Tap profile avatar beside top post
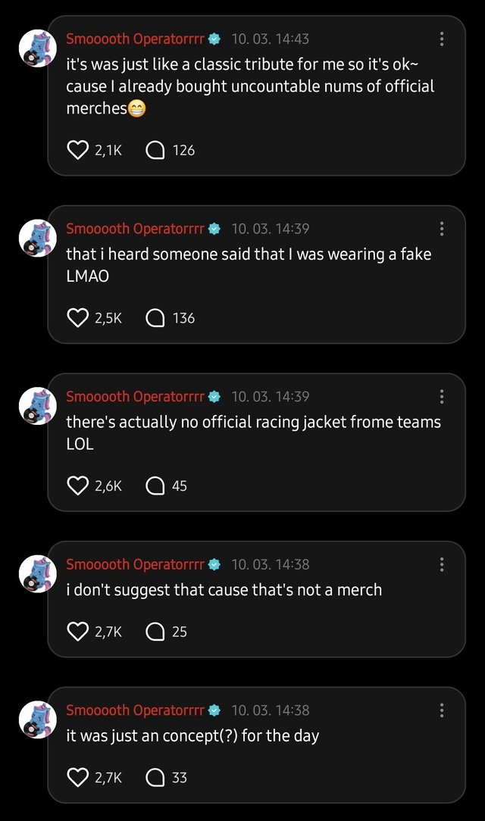 click(37, 48)
